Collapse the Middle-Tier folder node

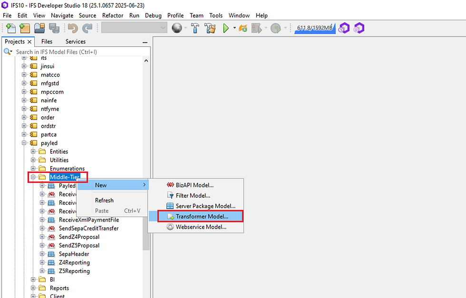(x=33, y=177)
